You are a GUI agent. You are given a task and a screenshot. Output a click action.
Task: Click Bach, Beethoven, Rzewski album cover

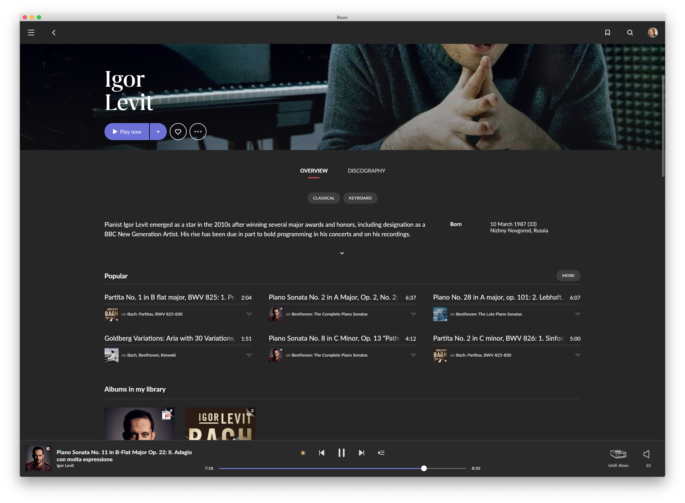pos(112,355)
